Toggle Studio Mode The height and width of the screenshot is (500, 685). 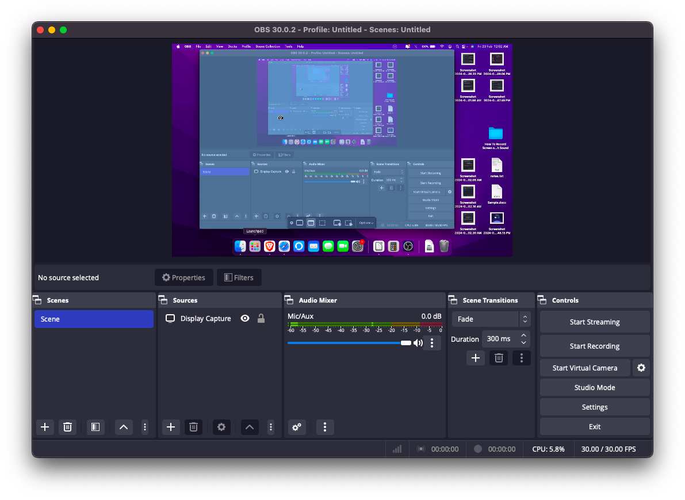[595, 388]
